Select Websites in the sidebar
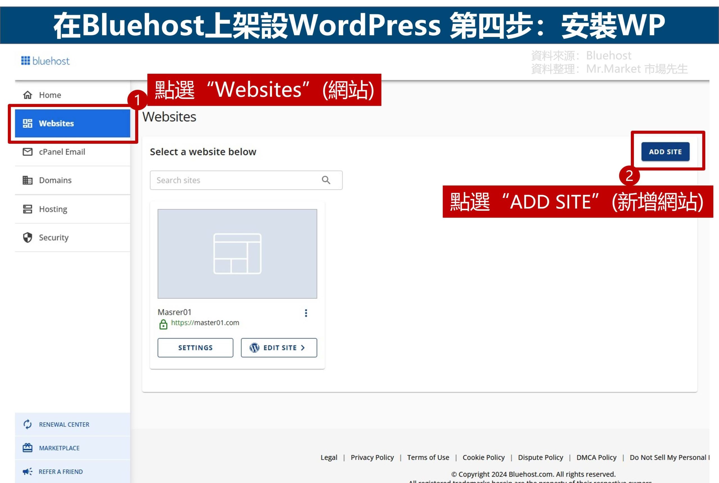This screenshot has width=719, height=483. pyautogui.click(x=72, y=123)
